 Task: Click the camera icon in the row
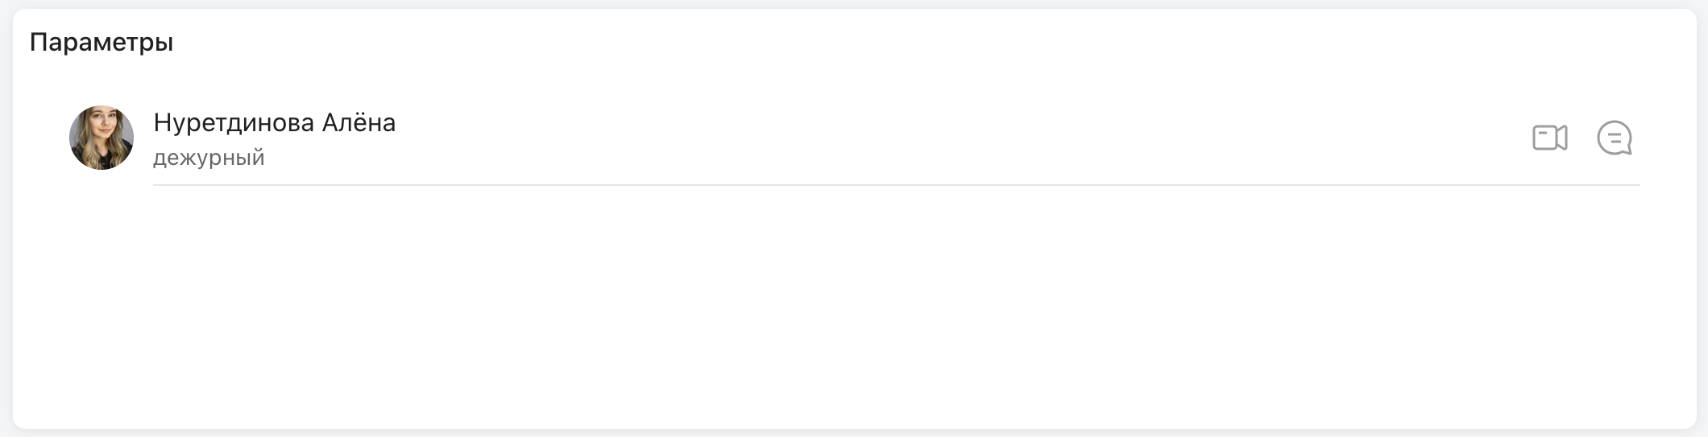[x=1549, y=138]
